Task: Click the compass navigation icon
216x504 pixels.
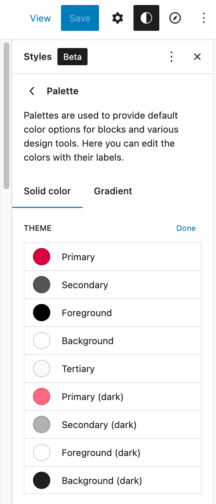Action: click(175, 18)
